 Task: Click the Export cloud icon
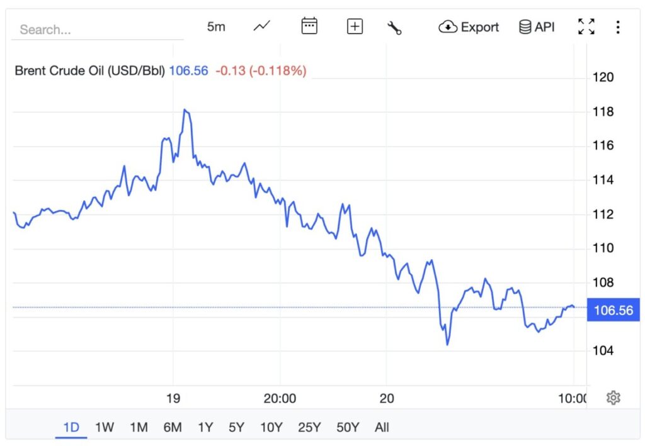click(448, 26)
